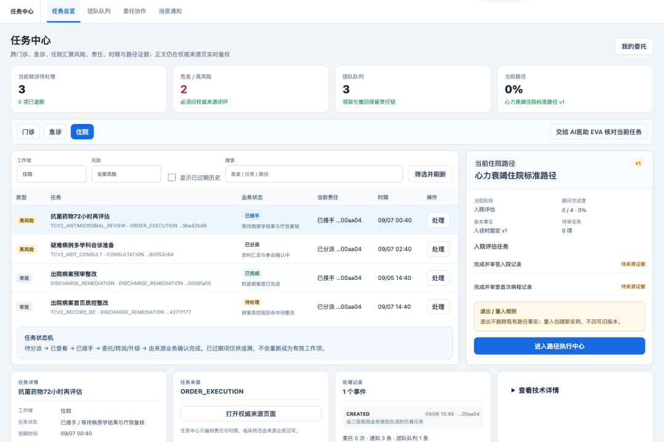Image resolution: width=664 pixels, height=442 pixels.
Task: Click 处理 for 出院病案首页质控整改 row
Action: point(438,307)
